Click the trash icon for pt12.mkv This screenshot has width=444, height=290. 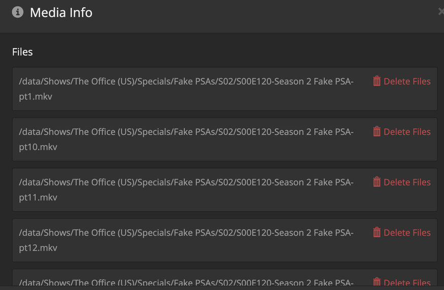click(x=377, y=233)
